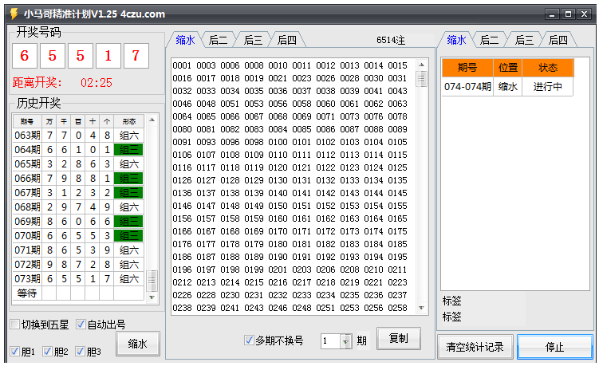Maximize the 小马哥精准计划 window
The height and width of the screenshot is (366, 599).
tap(568, 14)
